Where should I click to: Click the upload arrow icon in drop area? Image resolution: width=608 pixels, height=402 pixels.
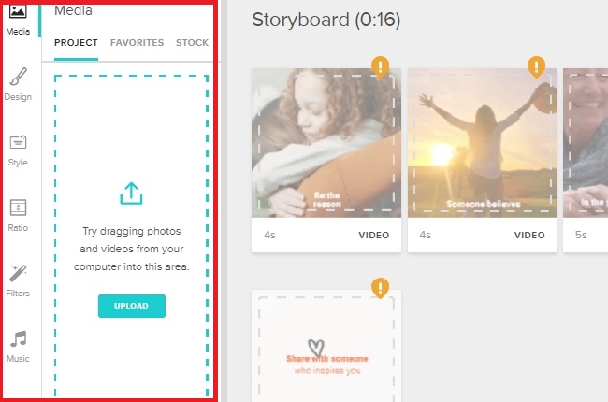tap(132, 194)
